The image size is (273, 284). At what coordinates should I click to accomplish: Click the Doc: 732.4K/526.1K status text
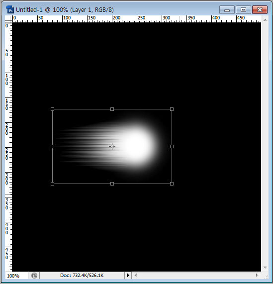[82, 276]
